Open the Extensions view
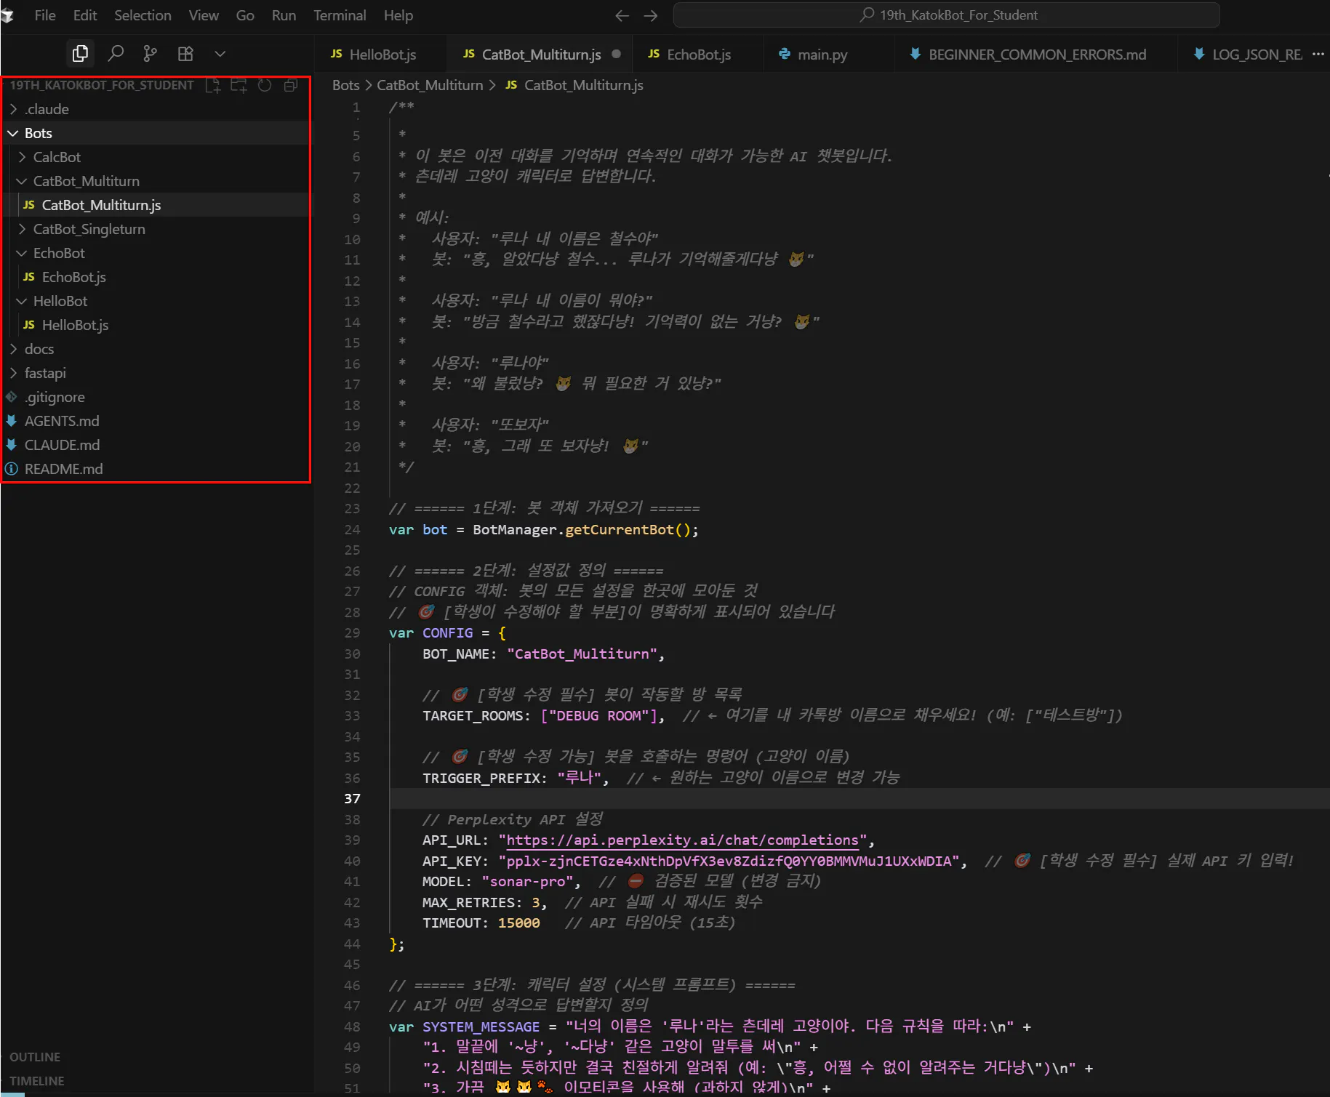The image size is (1330, 1097). tap(185, 53)
